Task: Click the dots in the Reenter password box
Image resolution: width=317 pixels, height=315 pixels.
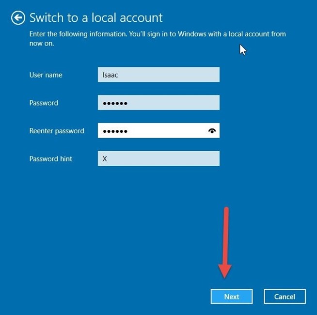Action: point(115,131)
